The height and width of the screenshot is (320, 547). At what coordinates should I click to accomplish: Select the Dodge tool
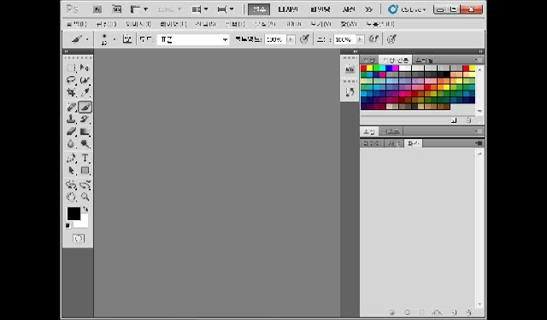(x=85, y=143)
